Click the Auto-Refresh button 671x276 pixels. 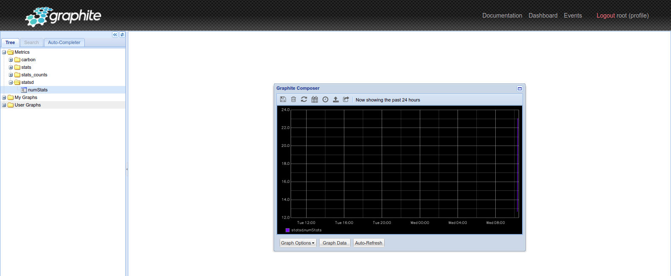click(x=369, y=243)
